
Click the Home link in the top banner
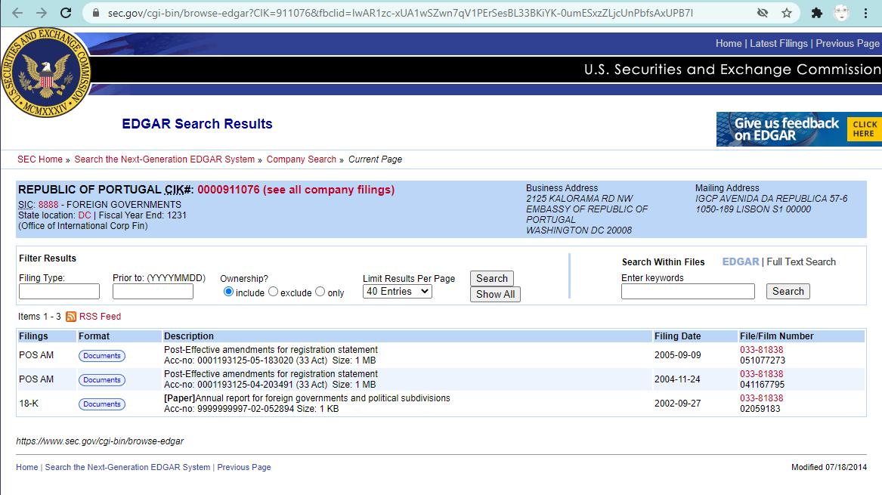click(x=729, y=43)
